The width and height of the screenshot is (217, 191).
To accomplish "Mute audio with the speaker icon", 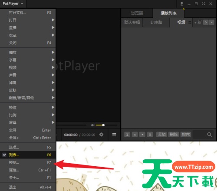I will (92, 125).
